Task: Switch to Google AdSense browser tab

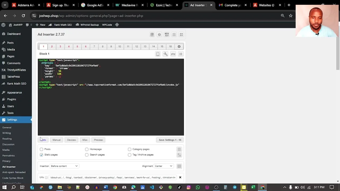Action: pos(95,5)
